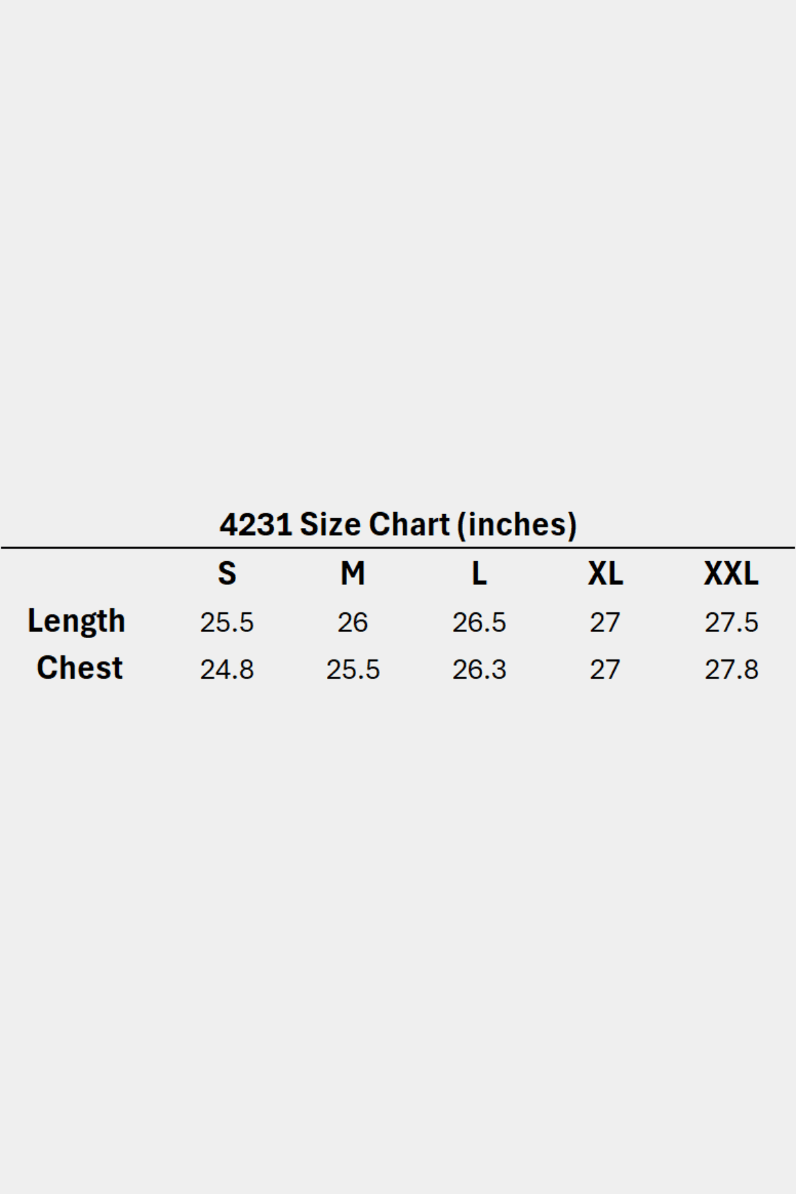Image resolution: width=796 pixels, height=1194 pixels.
Task: Select the M size column header
Action: tap(352, 573)
